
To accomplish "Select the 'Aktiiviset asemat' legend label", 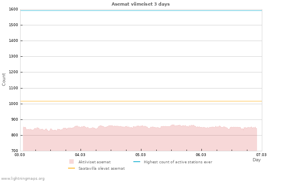I will pos(94,162).
